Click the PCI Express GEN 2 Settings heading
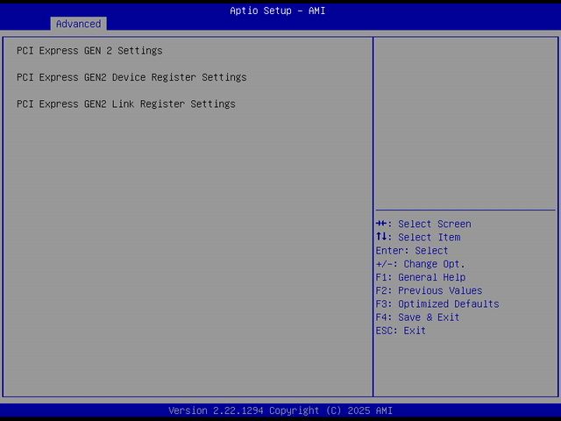Image resolution: width=561 pixels, height=421 pixels. point(89,51)
